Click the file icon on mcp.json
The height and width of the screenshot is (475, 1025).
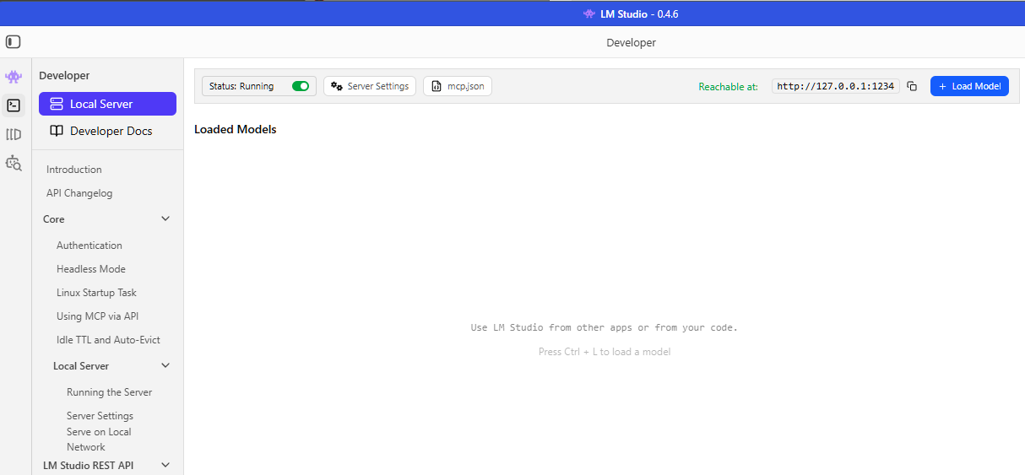click(x=437, y=86)
